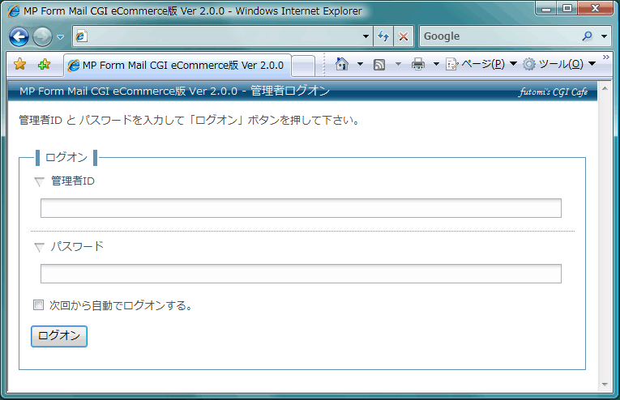
Task: Open the recent pages dropdown next to Forward
Action: coord(60,37)
